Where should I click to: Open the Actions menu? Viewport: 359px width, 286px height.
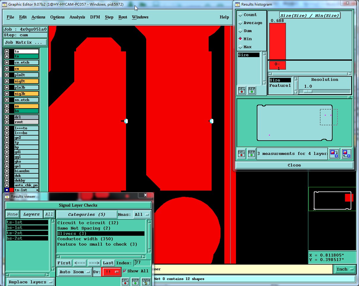(38, 17)
